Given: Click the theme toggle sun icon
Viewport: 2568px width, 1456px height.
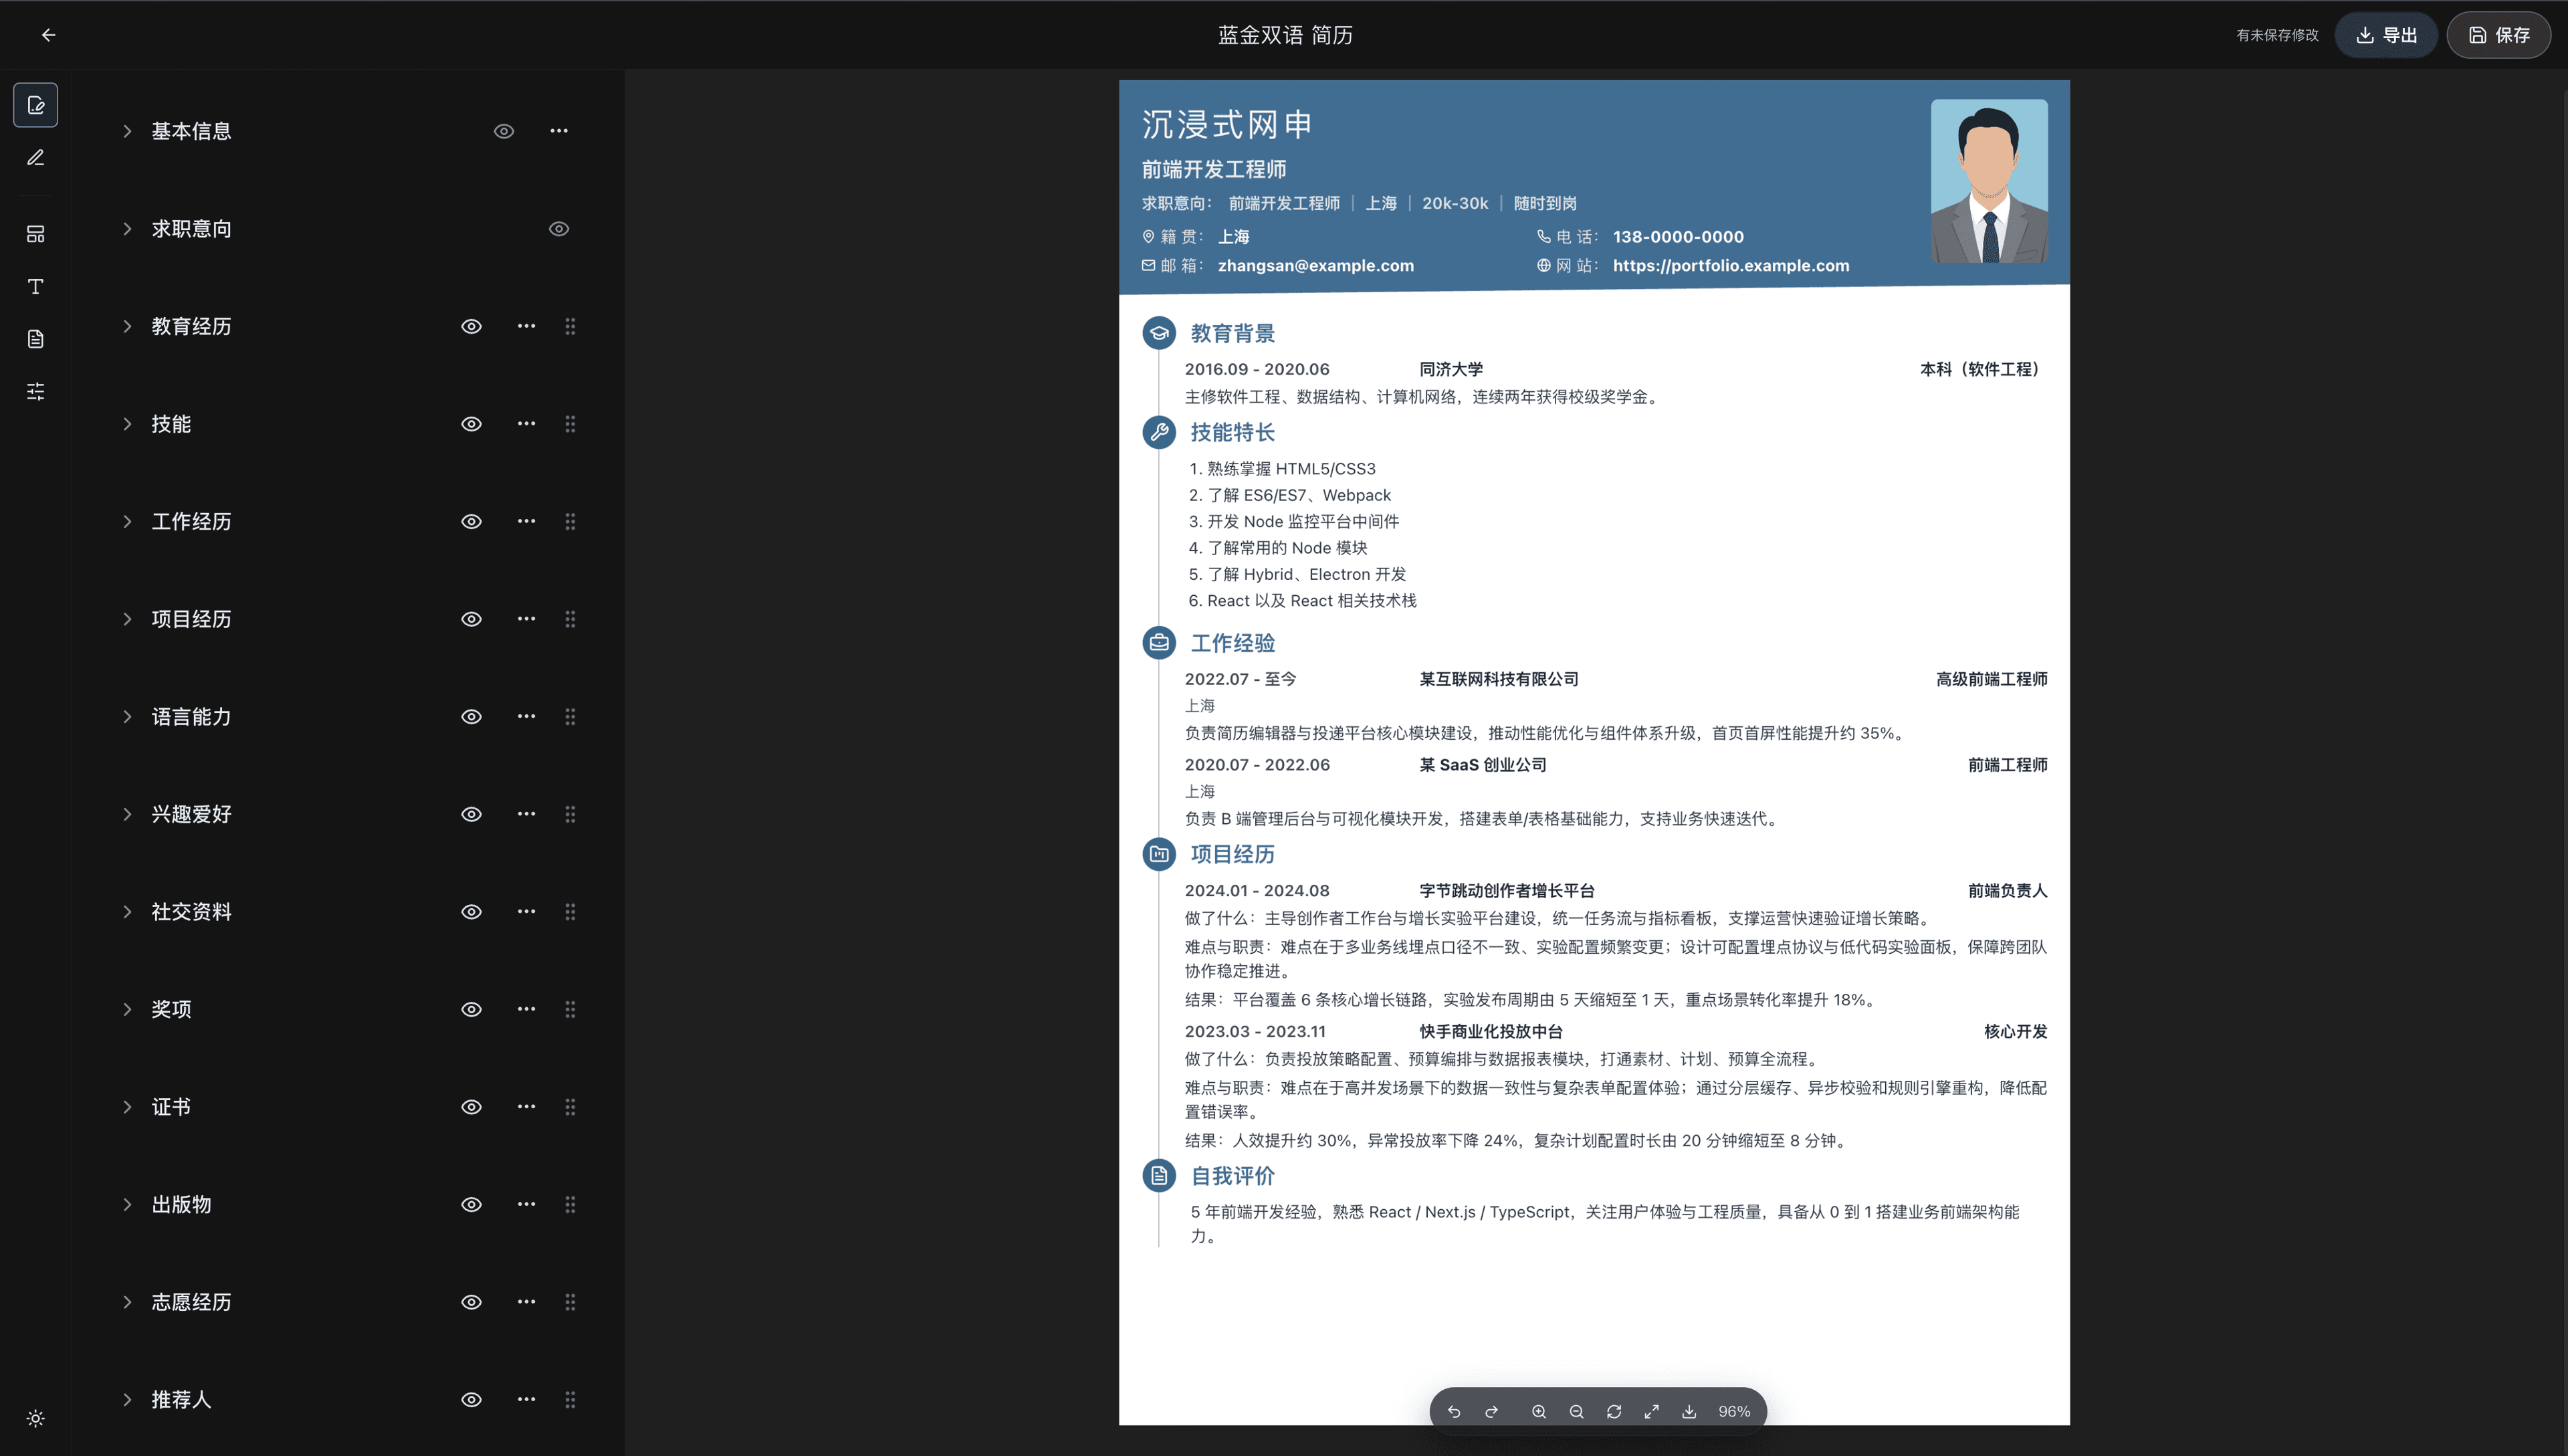Looking at the screenshot, I should pos(36,1418).
